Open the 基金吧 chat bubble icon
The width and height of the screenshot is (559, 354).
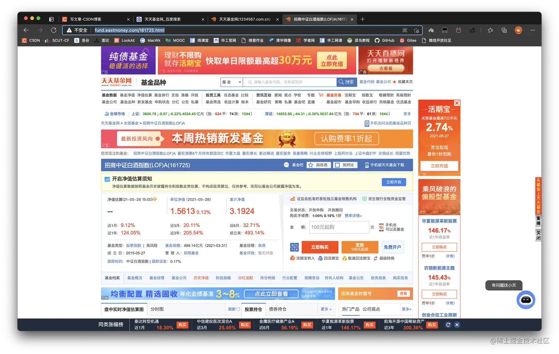coord(286,165)
